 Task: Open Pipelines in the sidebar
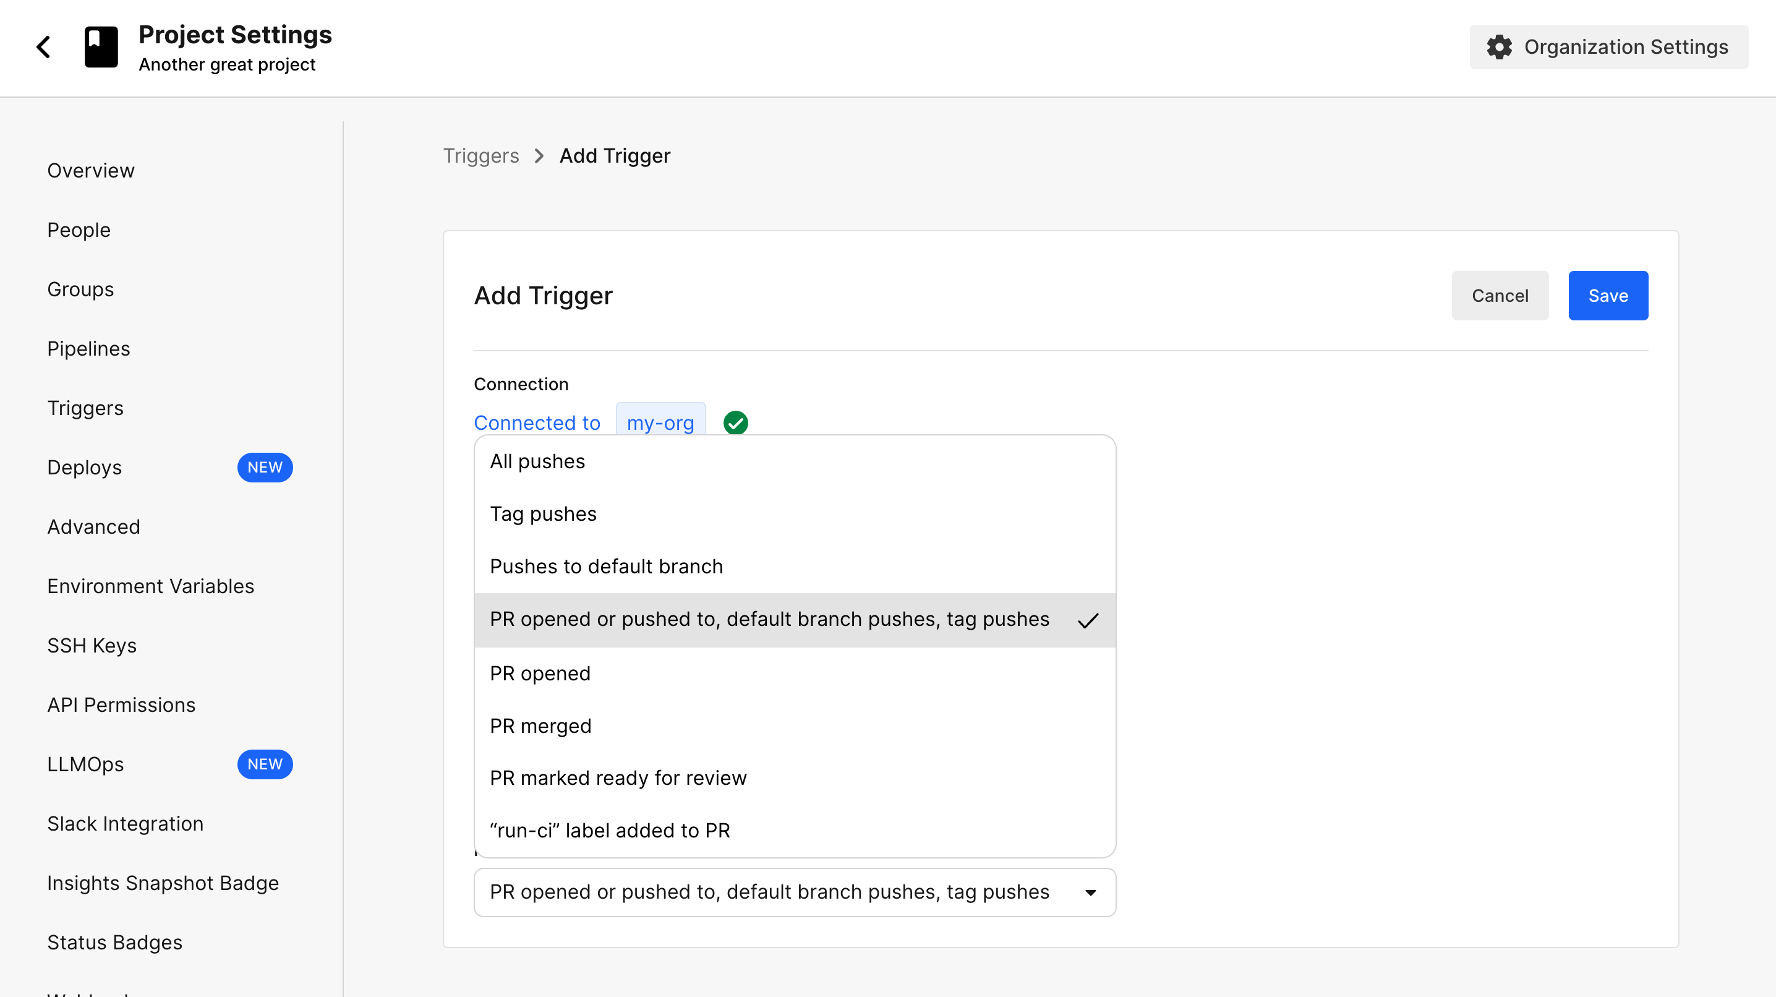88,349
